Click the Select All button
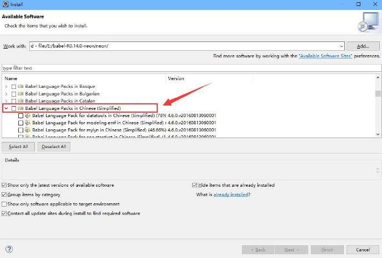The image size is (382, 258). coord(18,146)
